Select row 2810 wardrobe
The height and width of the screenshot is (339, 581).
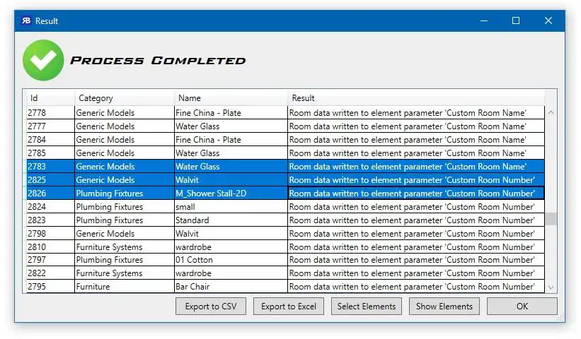click(x=285, y=247)
